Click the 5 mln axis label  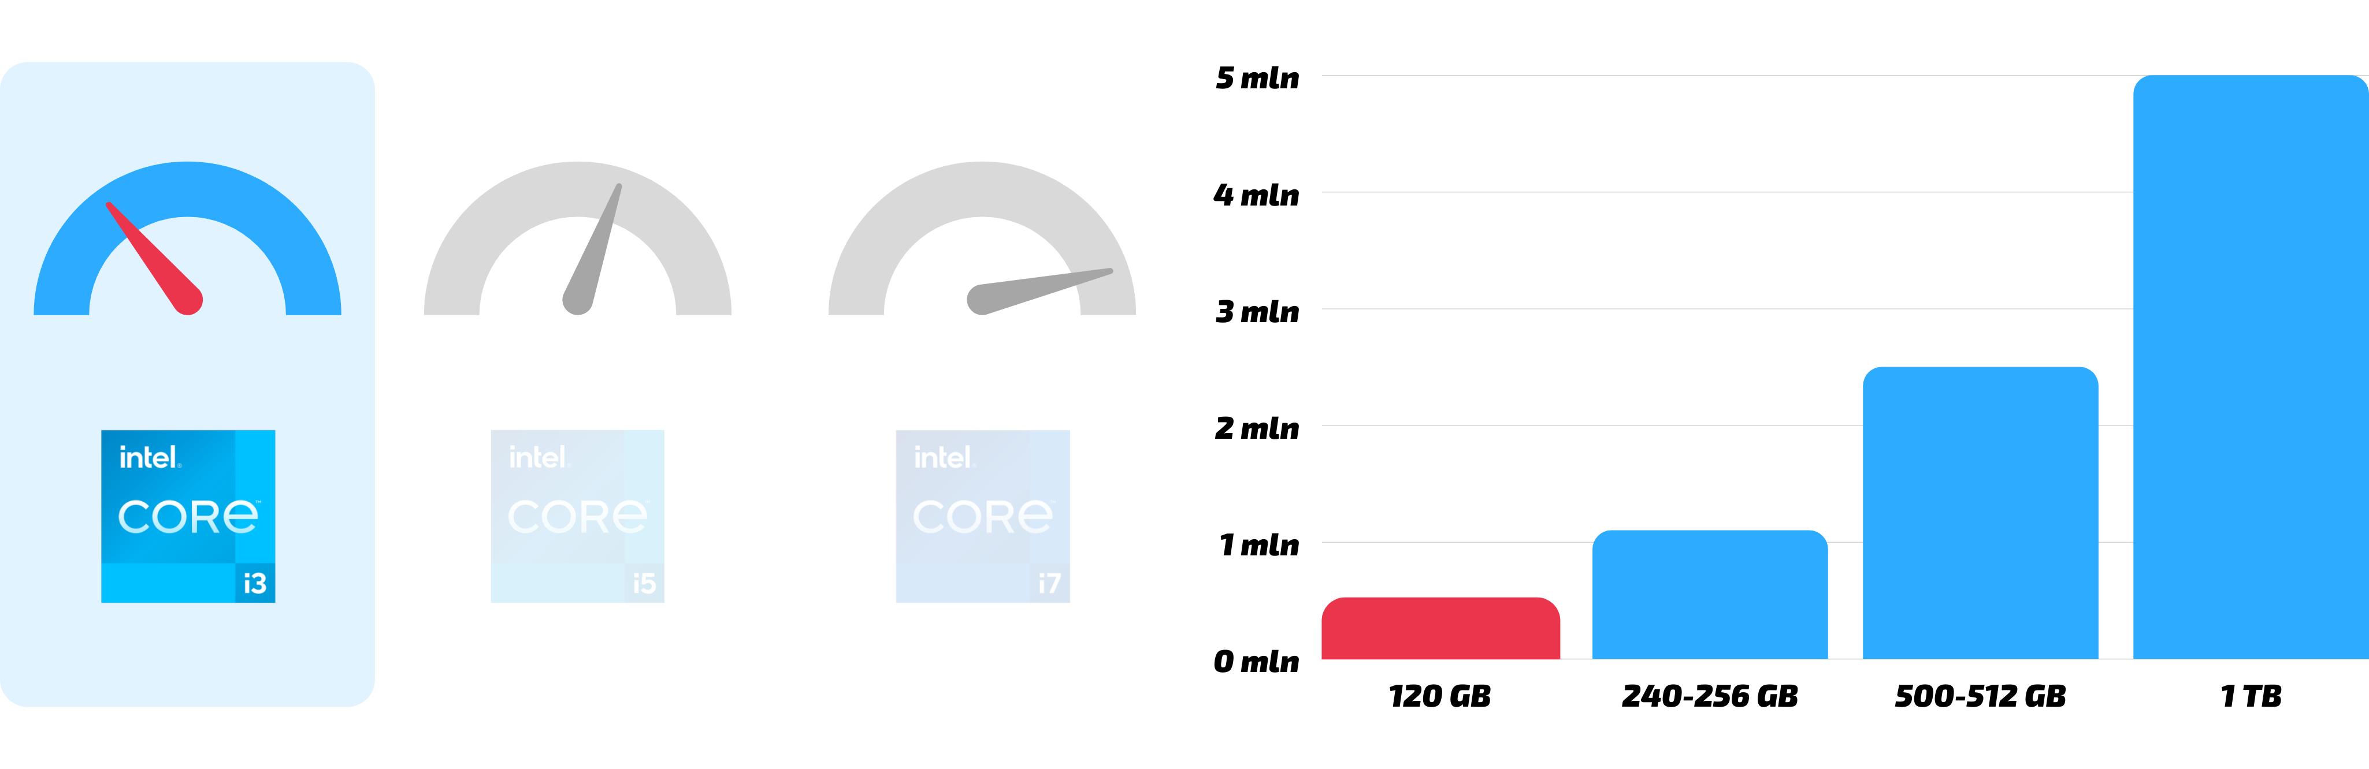pos(1257,79)
